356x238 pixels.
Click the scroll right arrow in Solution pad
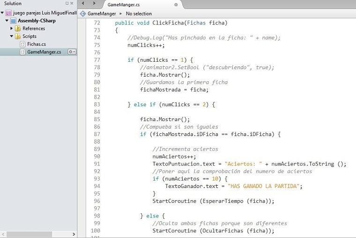click(x=74, y=234)
